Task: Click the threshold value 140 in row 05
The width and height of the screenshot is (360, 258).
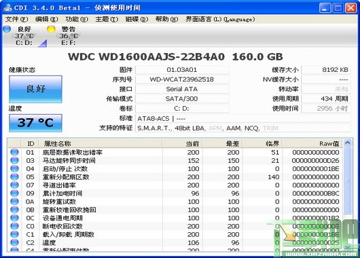Action: 274,177
